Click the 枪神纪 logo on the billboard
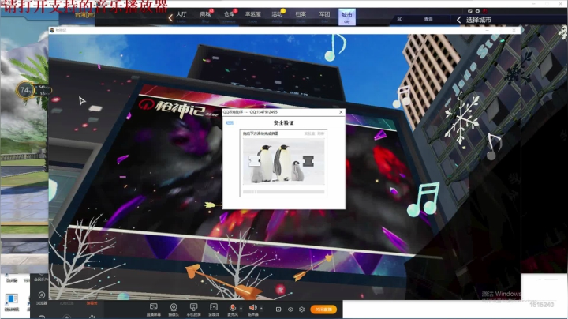The height and width of the screenshot is (319, 568). coord(177,108)
